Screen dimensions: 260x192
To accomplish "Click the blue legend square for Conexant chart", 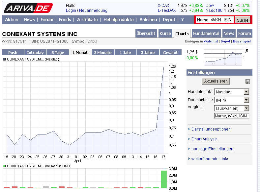I will [x=4, y=59].
